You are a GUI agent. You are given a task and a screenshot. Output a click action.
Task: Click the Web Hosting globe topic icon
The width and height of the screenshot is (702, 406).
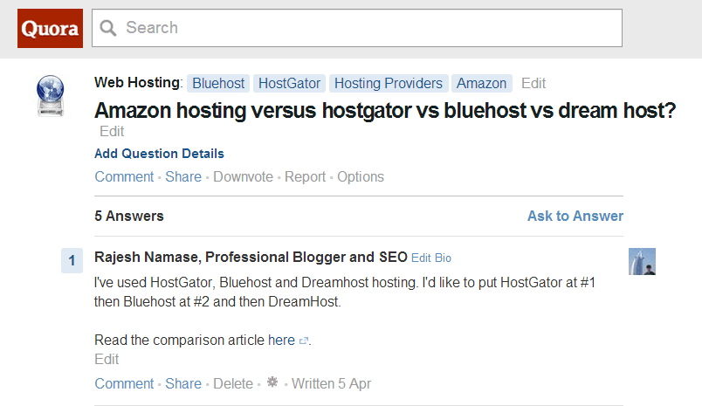50,96
